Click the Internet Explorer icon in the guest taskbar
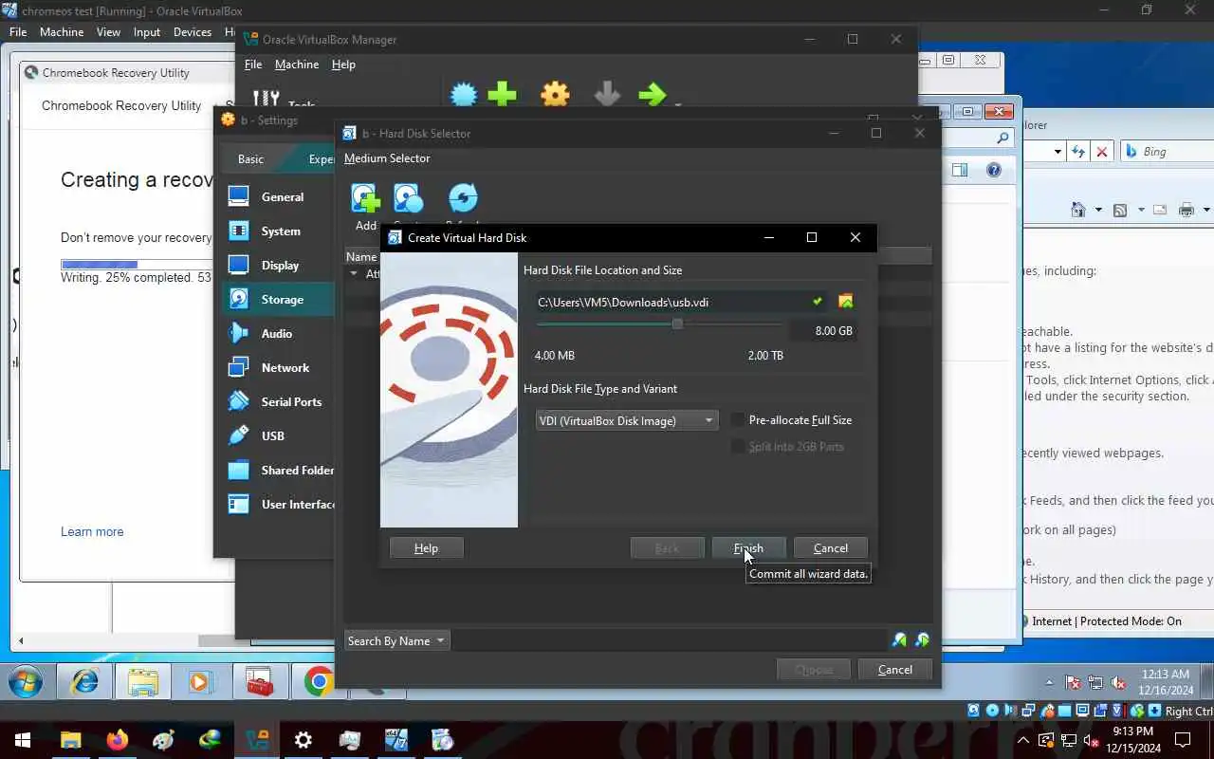The image size is (1214, 759). (x=85, y=681)
